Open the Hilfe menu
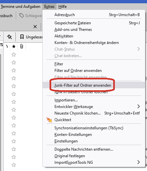The height and width of the screenshot is (171, 147). (x=62, y=7)
